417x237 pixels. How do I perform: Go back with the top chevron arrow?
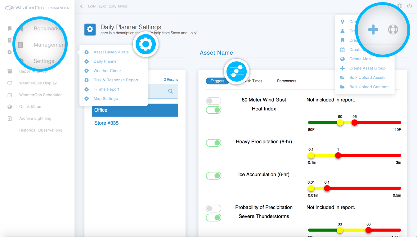click(81, 6)
